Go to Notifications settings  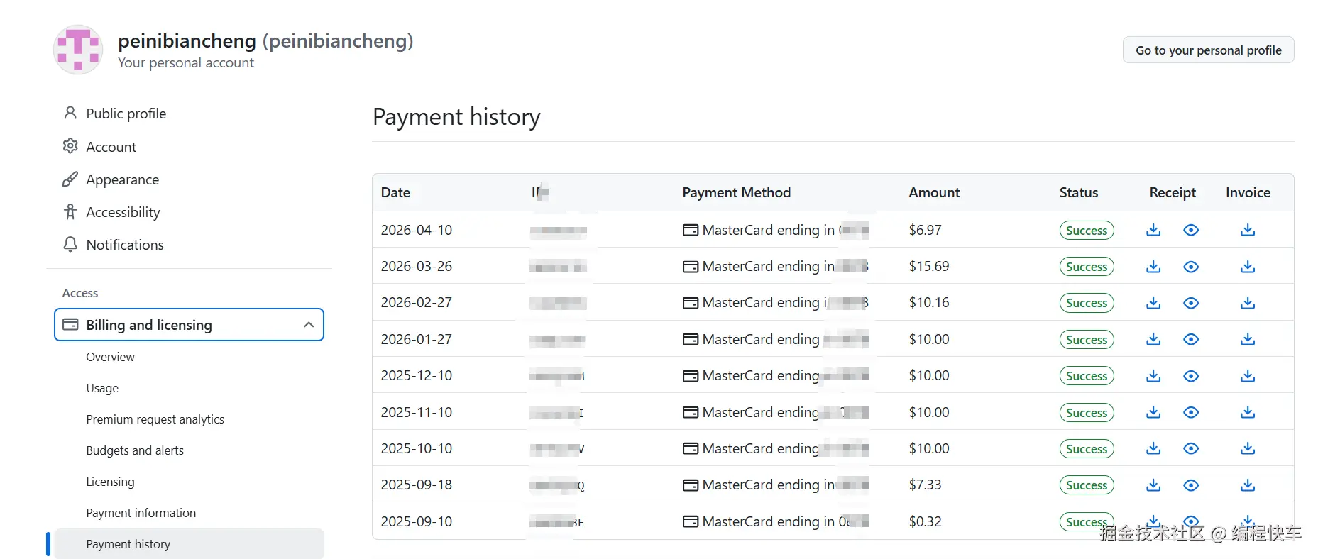pos(124,245)
